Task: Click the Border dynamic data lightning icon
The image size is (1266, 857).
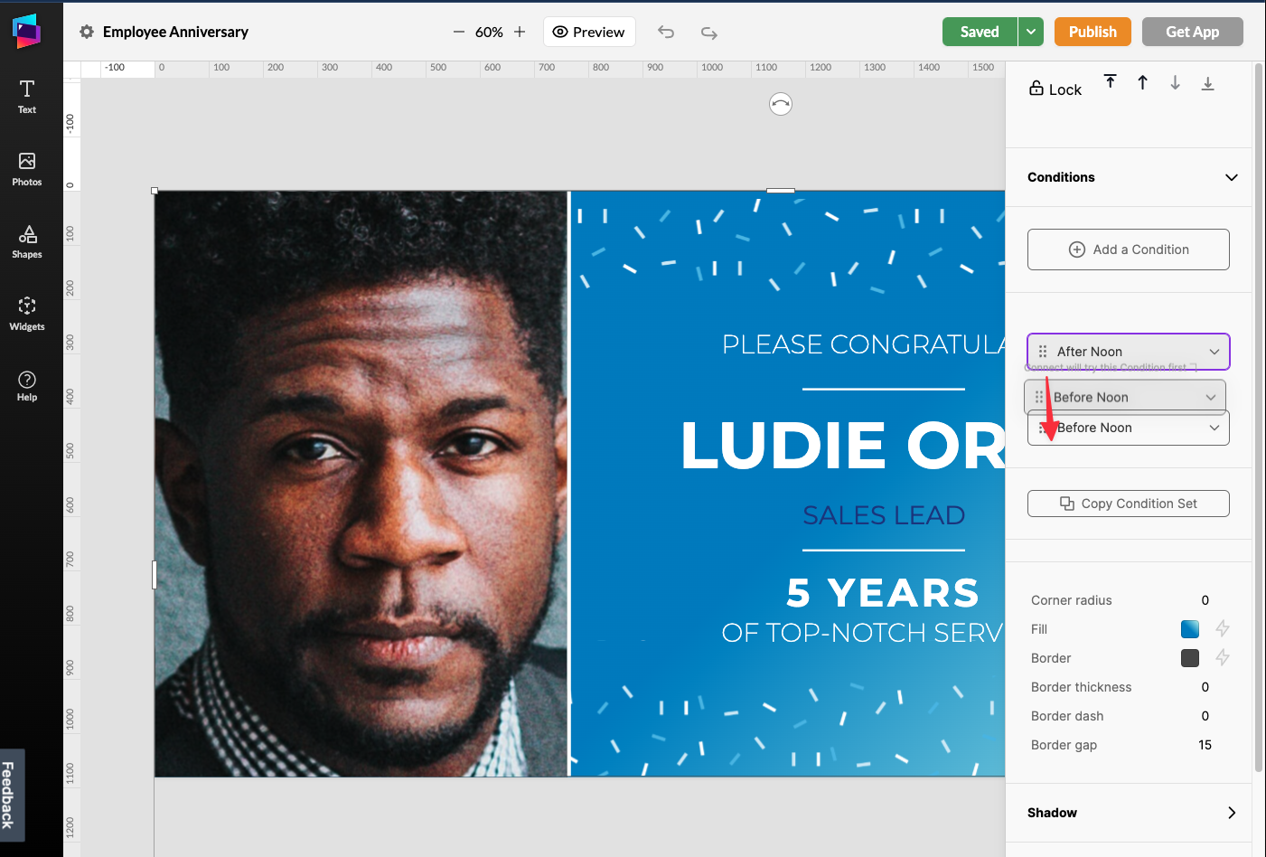Action: tap(1223, 657)
